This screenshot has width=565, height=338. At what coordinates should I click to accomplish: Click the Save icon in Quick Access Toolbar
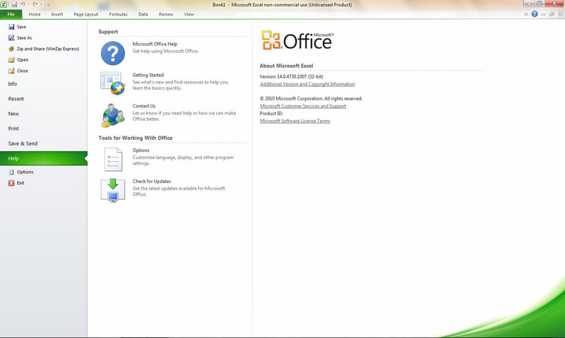[14, 5]
